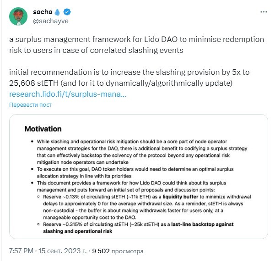Screen dimensions: 275x261
Task: Click the sacha display name
Action: [x=43, y=12]
